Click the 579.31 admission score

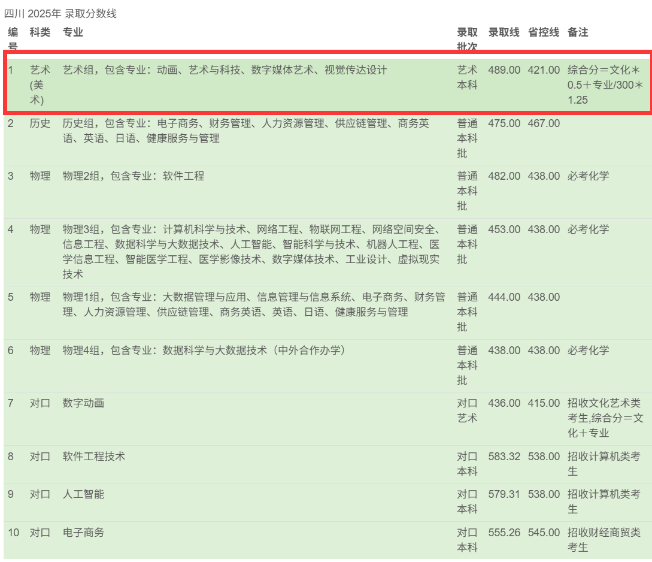[x=504, y=494]
